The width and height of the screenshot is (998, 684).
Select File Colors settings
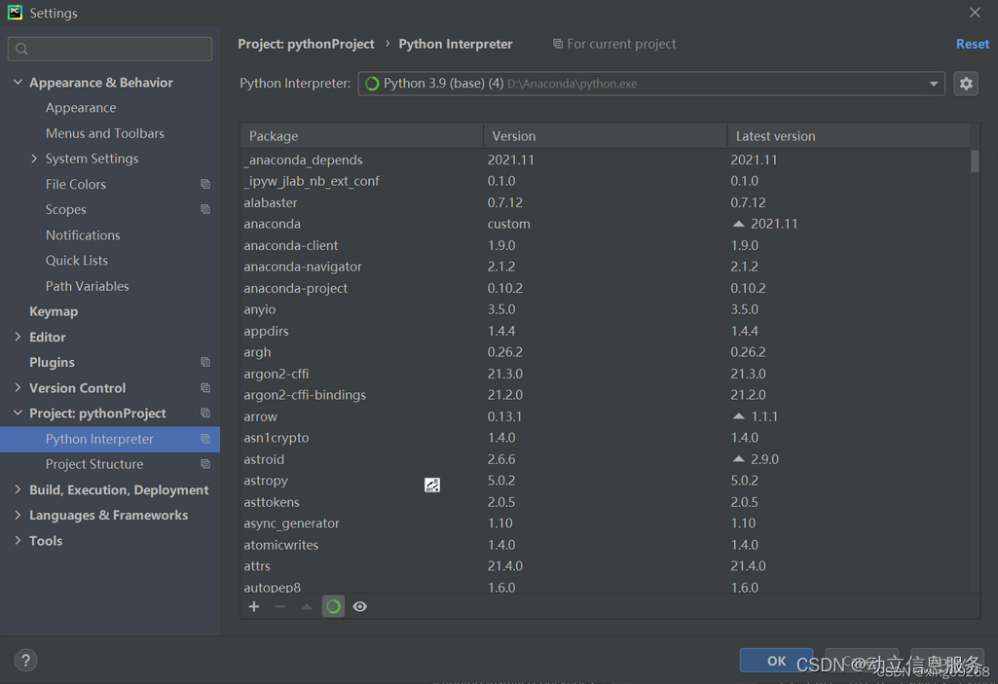[x=76, y=184]
